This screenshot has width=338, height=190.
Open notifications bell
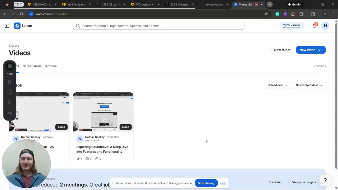(314, 26)
